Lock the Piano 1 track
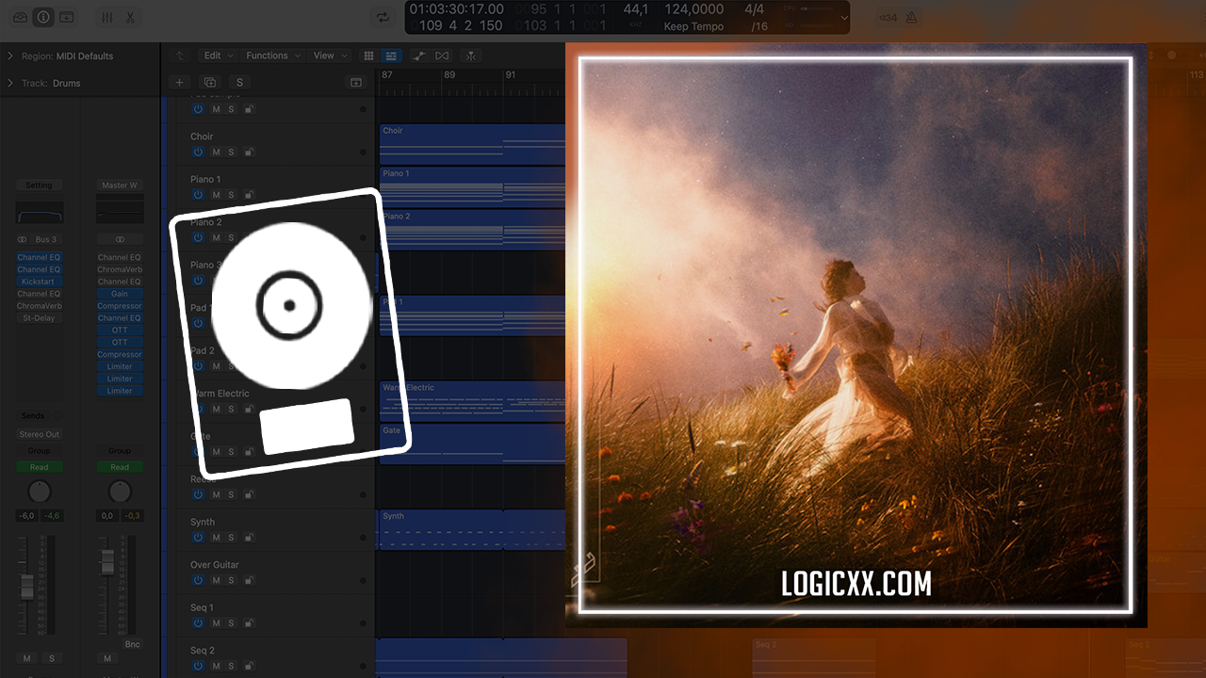The image size is (1206, 678). [x=249, y=195]
